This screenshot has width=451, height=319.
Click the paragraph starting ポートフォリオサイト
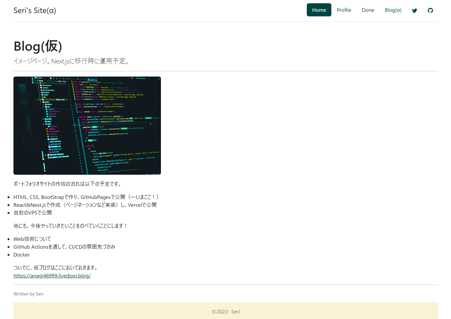click(x=68, y=184)
